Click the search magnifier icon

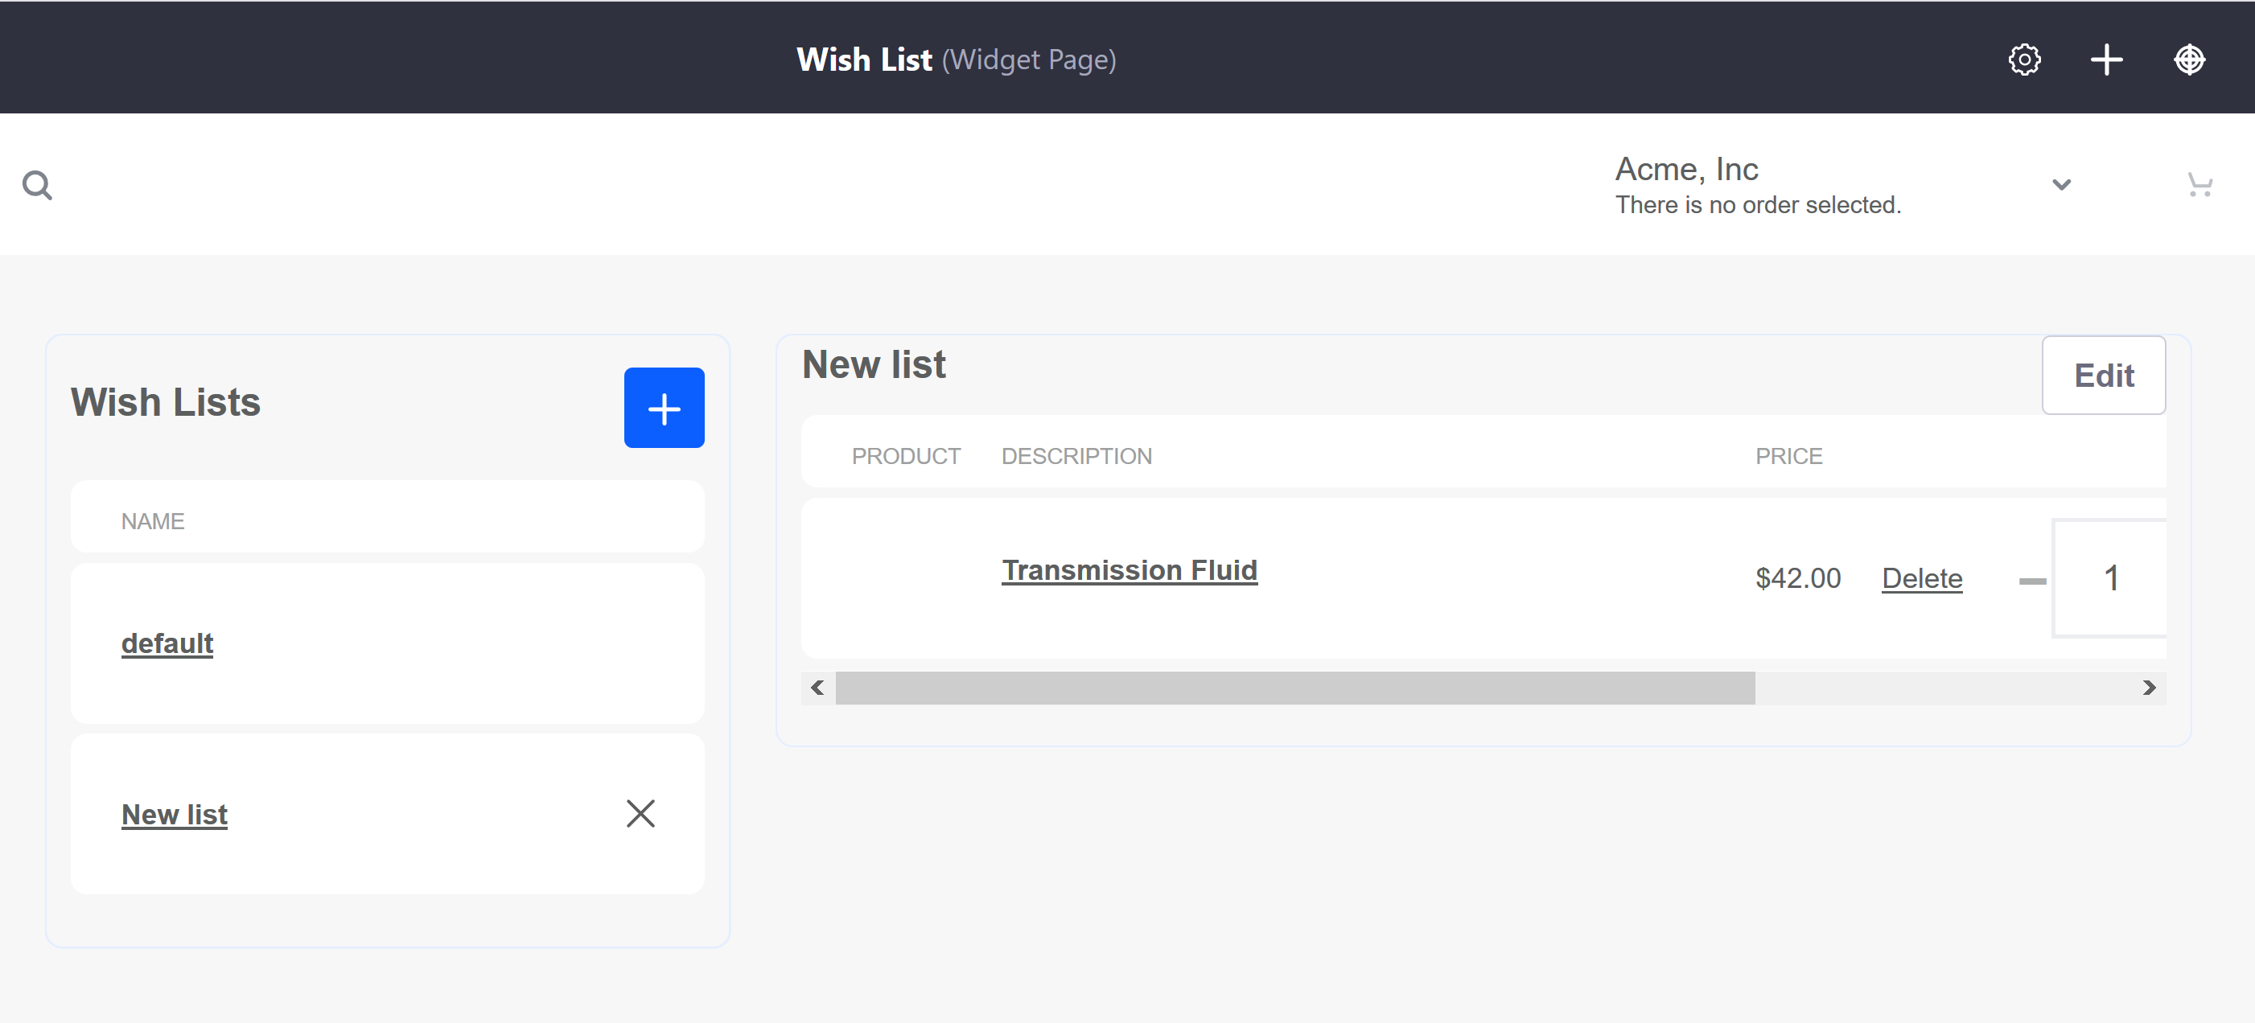point(37,184)
